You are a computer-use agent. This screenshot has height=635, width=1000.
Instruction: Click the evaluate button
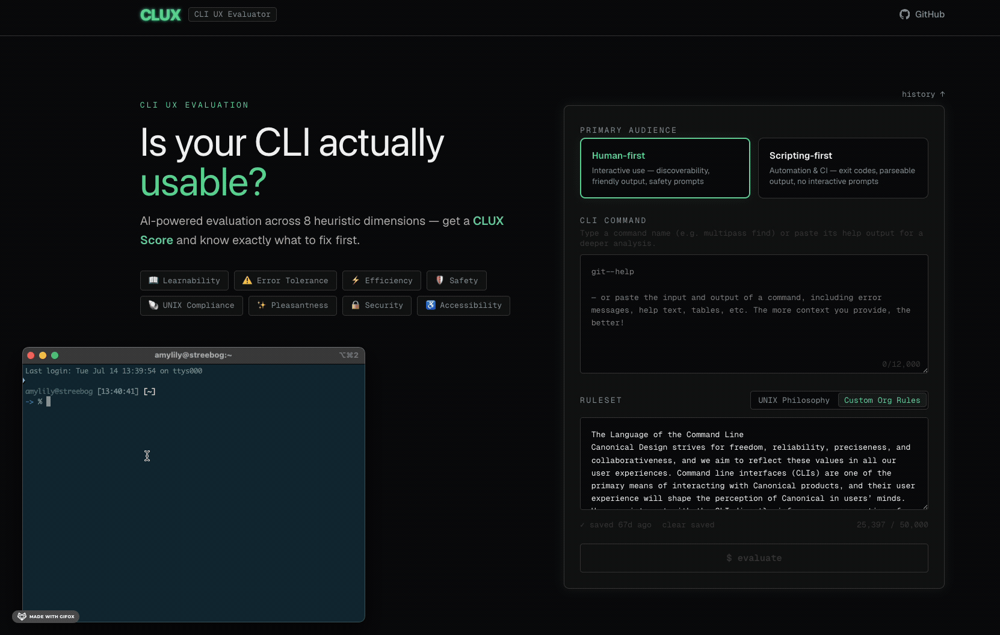tap(754, 558)
